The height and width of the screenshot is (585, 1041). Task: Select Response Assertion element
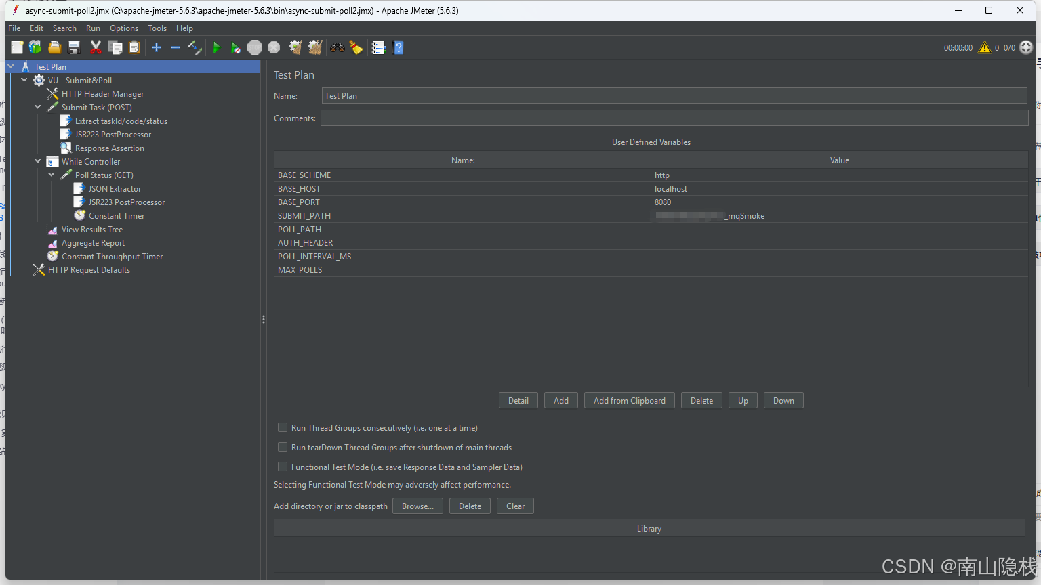[x=109, y=148]
